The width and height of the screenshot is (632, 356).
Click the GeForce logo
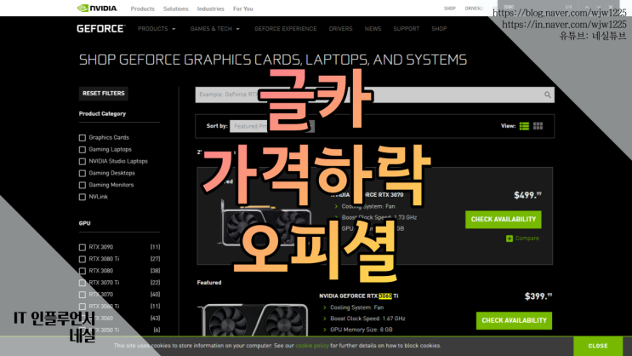pos(100,29)
